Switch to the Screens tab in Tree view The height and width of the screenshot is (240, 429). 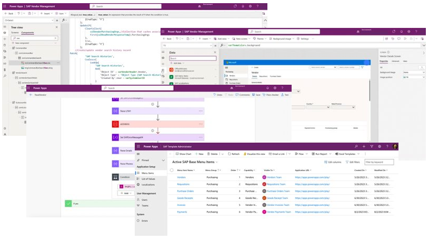click(15, 33)
